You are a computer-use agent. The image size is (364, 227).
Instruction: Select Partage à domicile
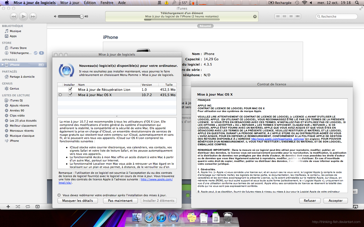22,77
